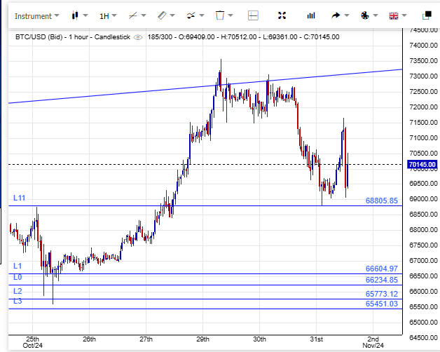Viewport: 440px width, 352px height.
Task: Expand the timeframe dropdown arrow
Action: pos(114,15)
